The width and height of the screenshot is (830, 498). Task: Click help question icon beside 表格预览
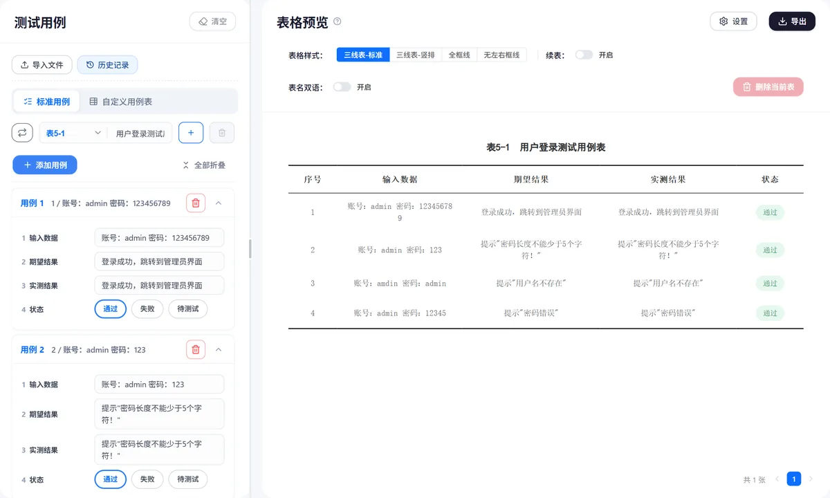point(338,21)
